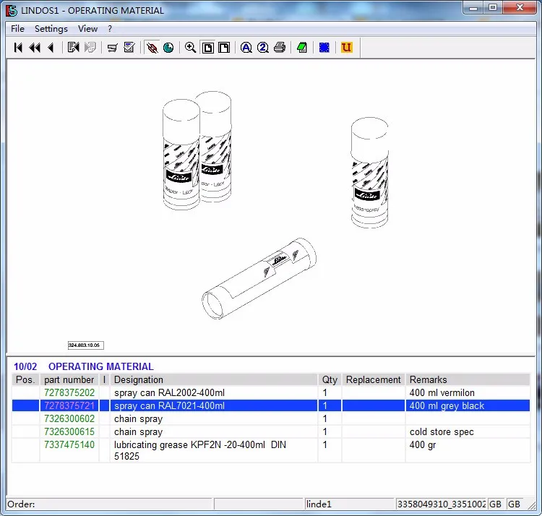
Task: Click the Pos. column header
Action: click(x=25, y=379)
